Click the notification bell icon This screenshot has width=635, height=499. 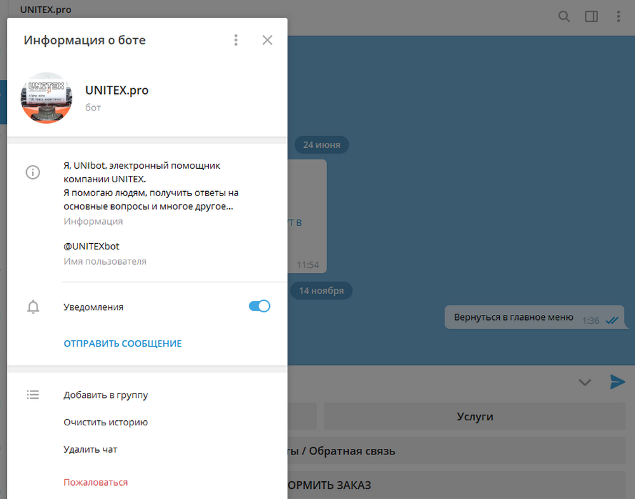click(x=33, y=307)
